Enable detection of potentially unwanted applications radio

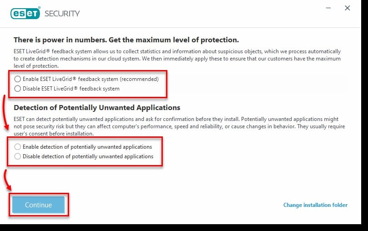18,147
